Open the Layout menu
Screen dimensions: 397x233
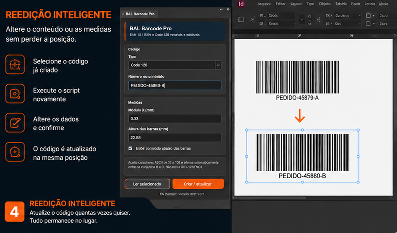(296, 4)
